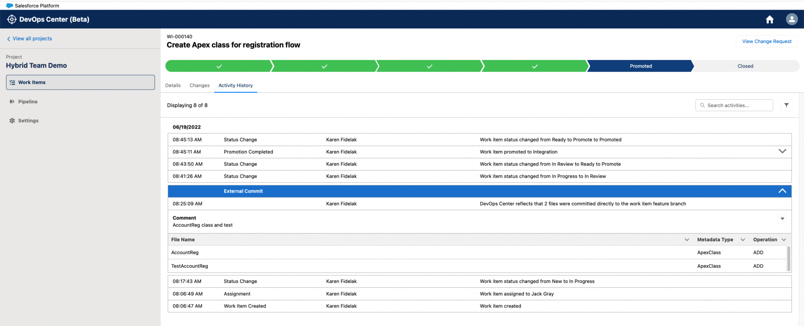
Task: Click the WI-000140 work item number
Action: (180, 37)
